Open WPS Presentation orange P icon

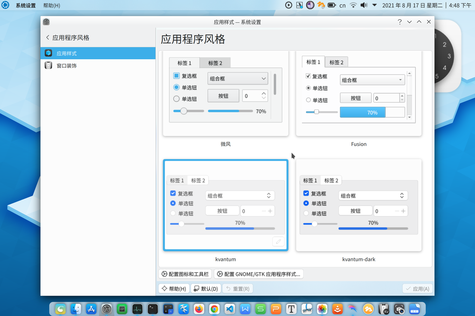[x=276, y=309]
